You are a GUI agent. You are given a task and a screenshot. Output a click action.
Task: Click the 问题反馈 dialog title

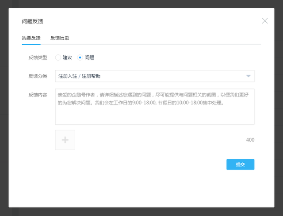pyautogui.click(x=32, y=21)
